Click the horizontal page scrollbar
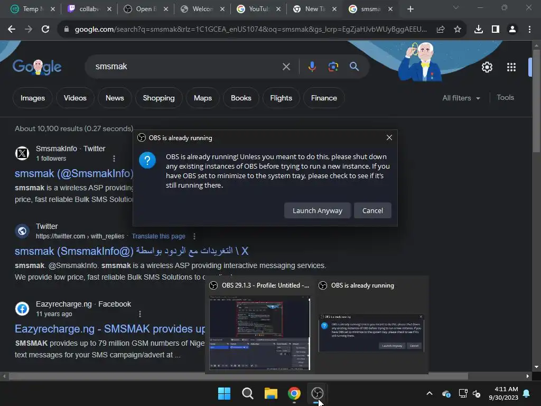The width and height of the screenshot is (541, 406). (x=238, y=376)
